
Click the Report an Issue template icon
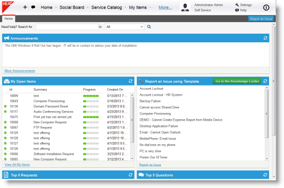tap(141, 81)
